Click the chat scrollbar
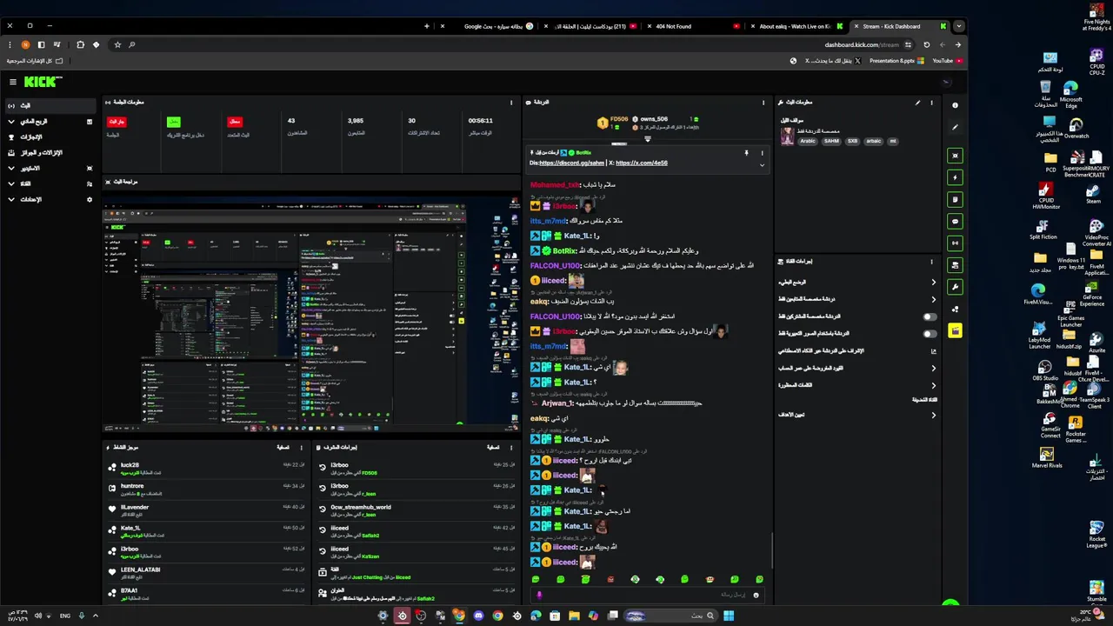The image size is (1113, 626). click(772, 549)
